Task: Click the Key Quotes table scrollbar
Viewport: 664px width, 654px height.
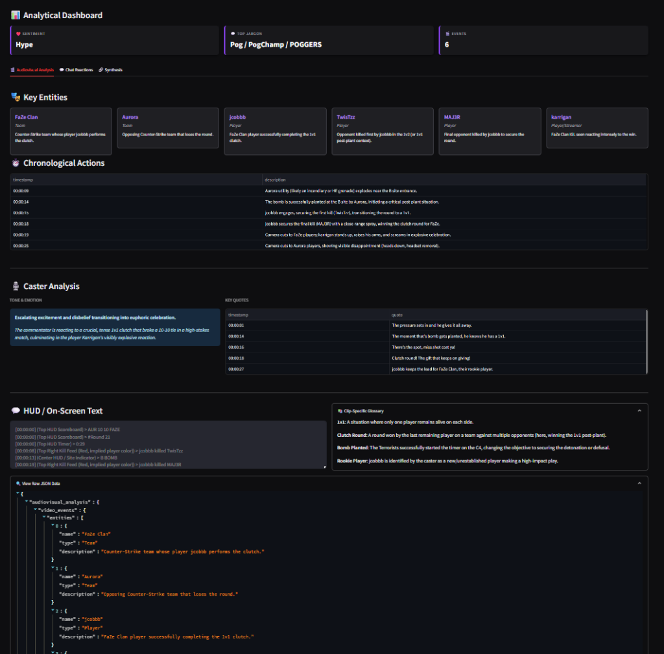Action: coord(646,342)
